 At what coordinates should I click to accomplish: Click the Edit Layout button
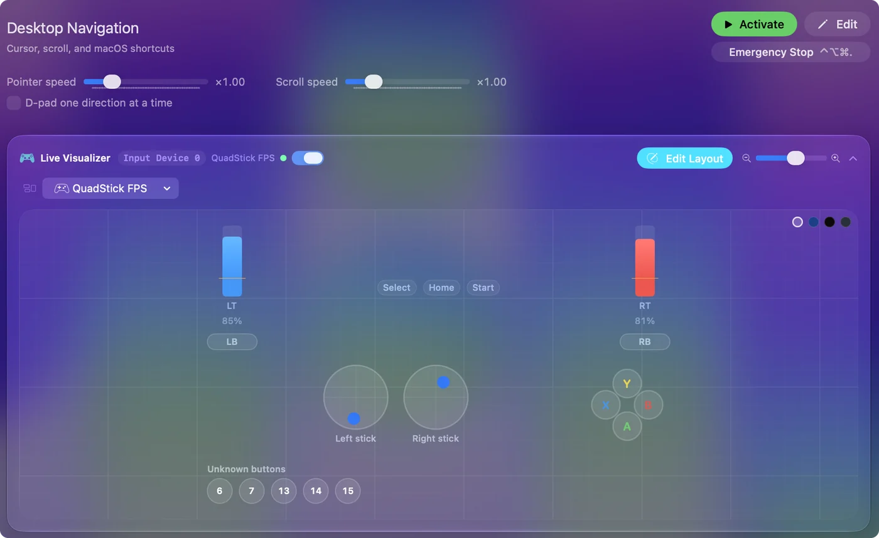(x=685, y=158)
